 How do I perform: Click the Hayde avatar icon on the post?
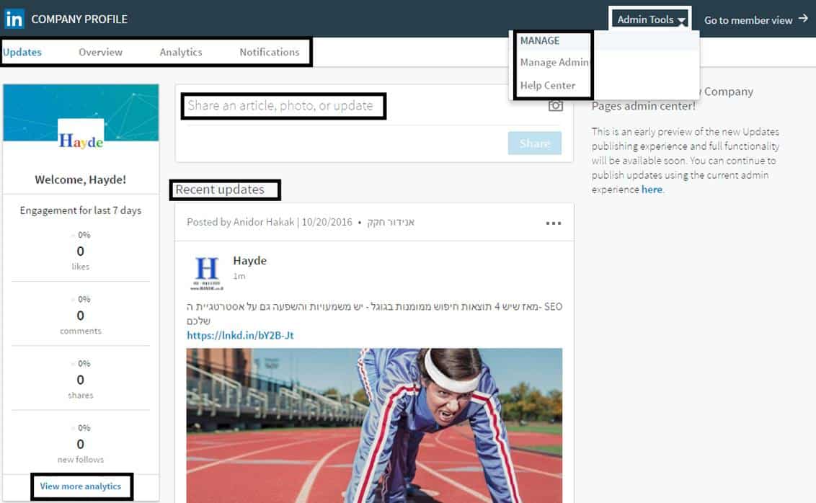pyautogui.click(x=208, y=272)
